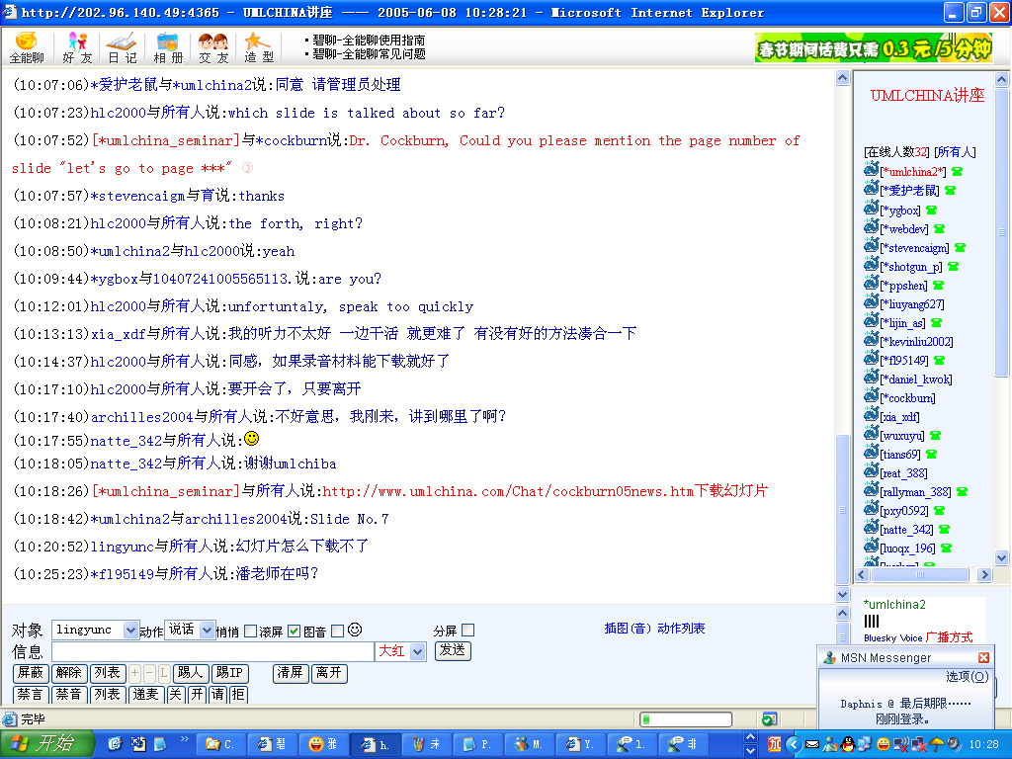Image resolution: width=1012 pixels, height=759 pixels.
Task: Click the 发送 send button
Action: pyautogui.click(x=453, y=650)
